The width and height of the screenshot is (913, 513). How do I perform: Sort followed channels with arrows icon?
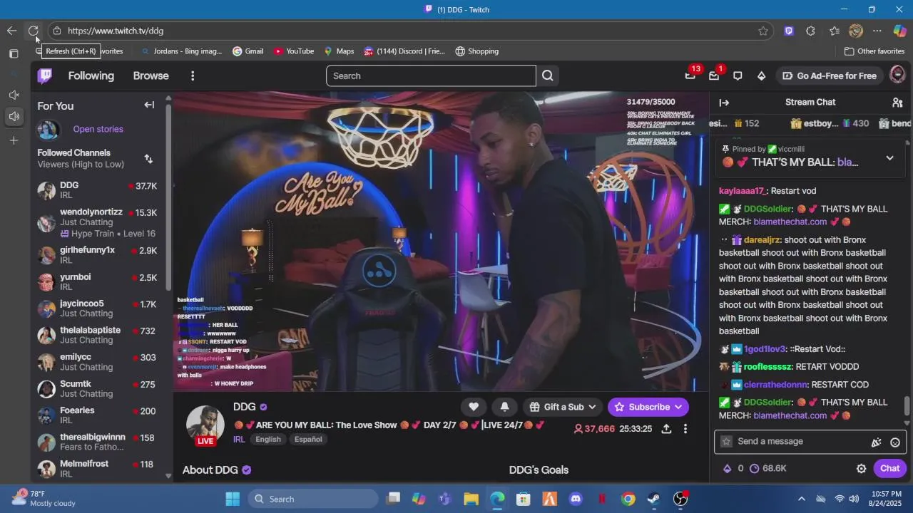click(x=148, y=158)
